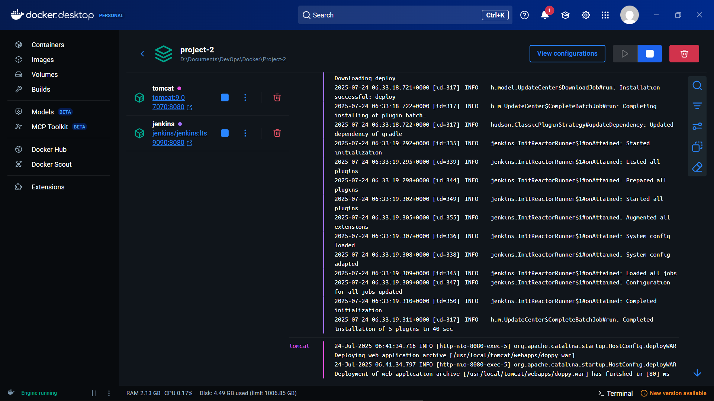Open the jenkins/jenkins:lts image link
This screenshot has width=714, height=401.
(180, 133)
